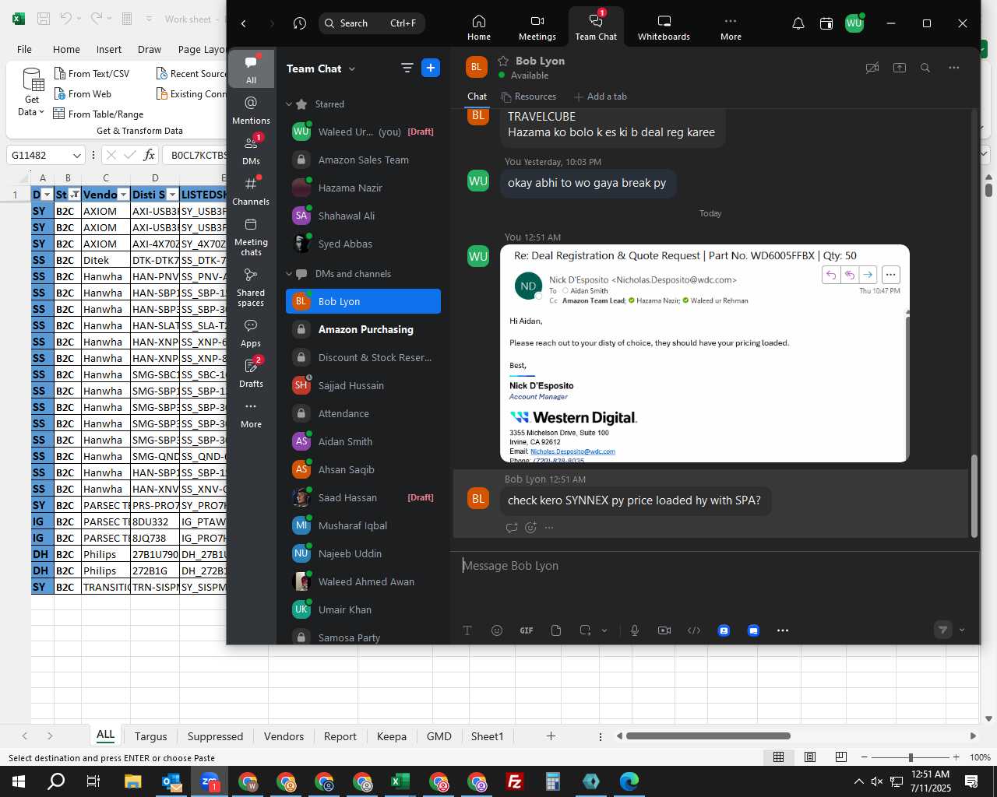997x797 pixels.
Task: Click the notifications bell icon
Action: coord(798,24)
